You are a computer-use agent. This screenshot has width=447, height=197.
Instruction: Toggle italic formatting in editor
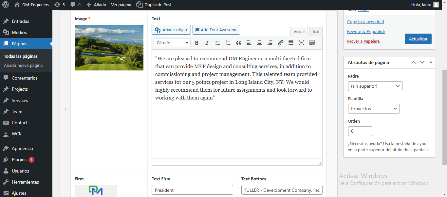click(x=207, y=43)
